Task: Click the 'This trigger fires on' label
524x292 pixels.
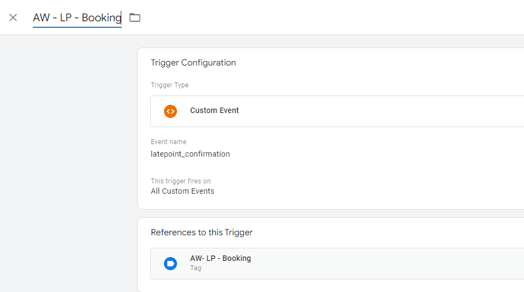Action: tap(180, 181)
